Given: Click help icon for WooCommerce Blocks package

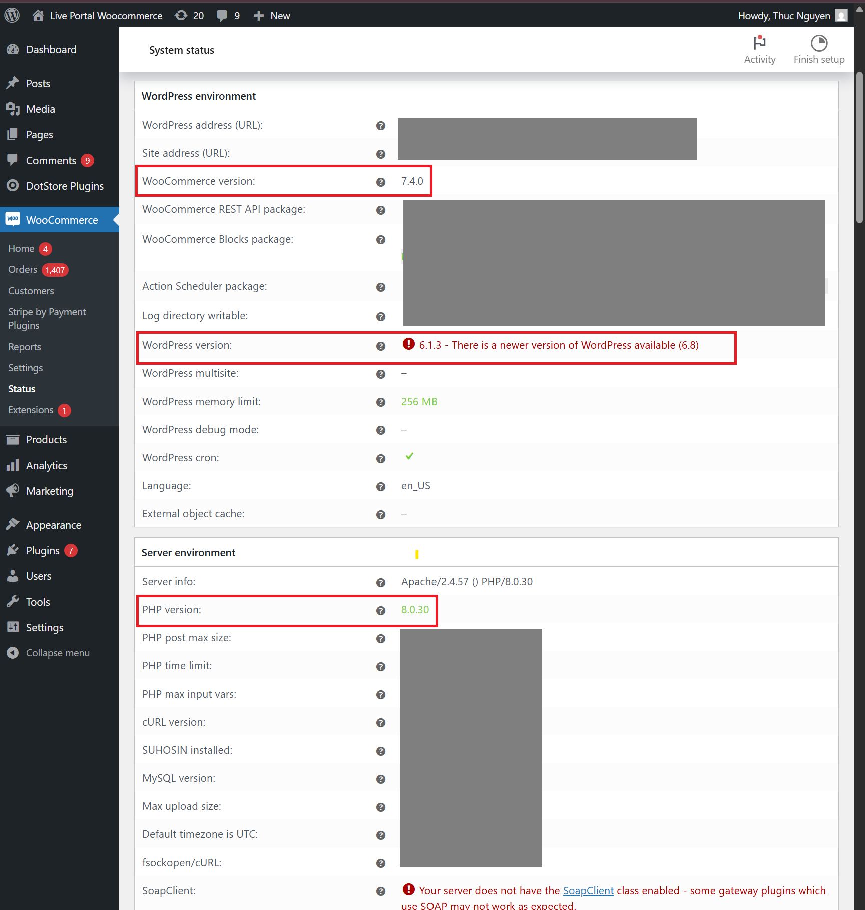Looking at the screenshot, I should [x=381, y=240].
